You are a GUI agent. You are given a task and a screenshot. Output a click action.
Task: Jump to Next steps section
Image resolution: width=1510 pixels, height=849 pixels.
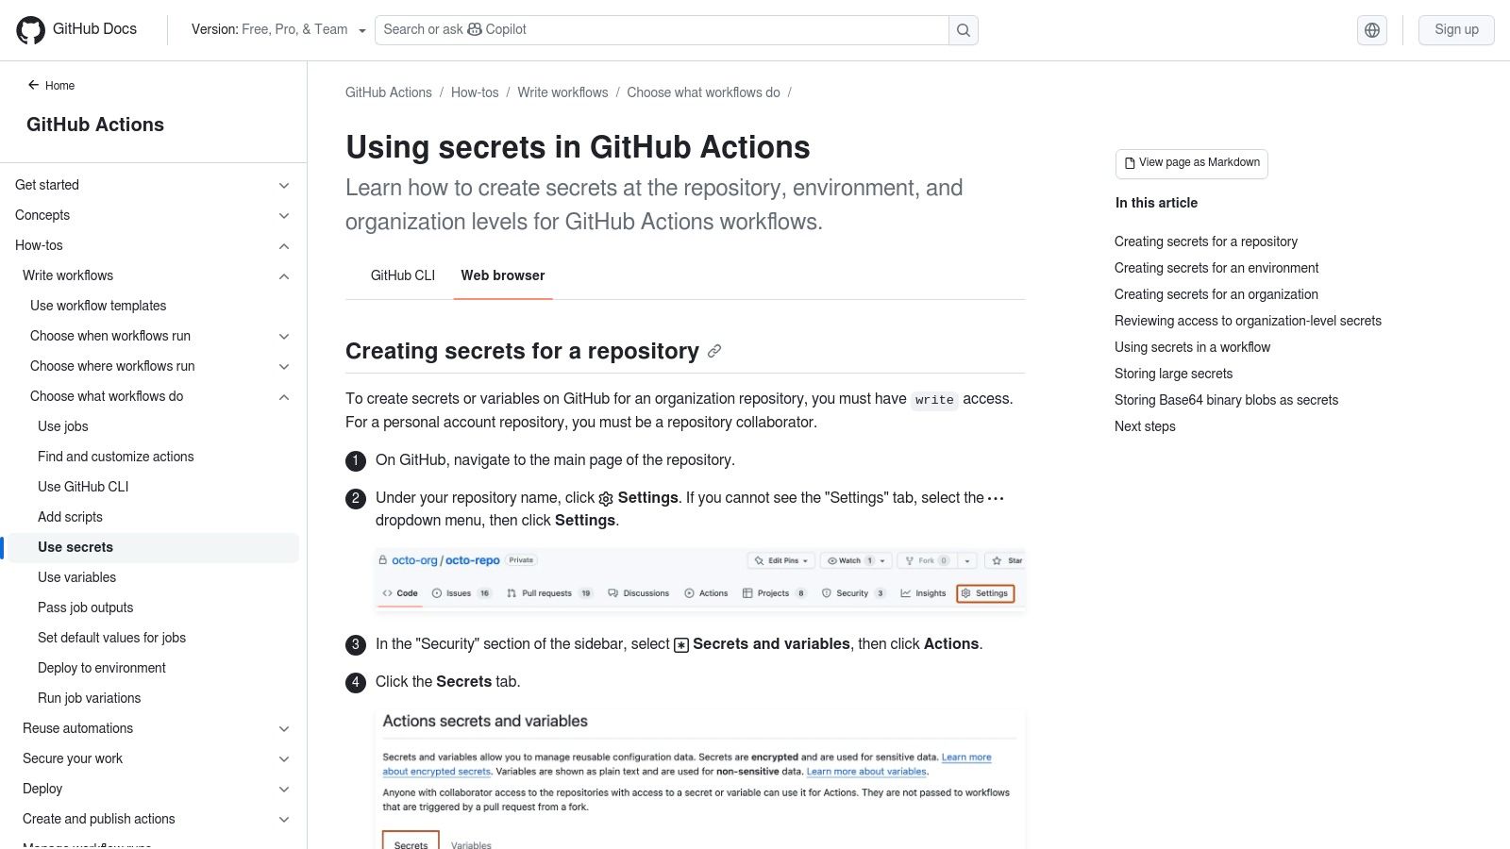(1145, 426)
